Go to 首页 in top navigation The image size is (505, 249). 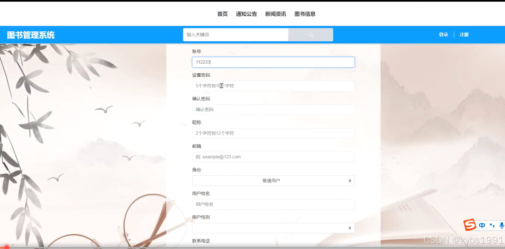pos(222,14)
